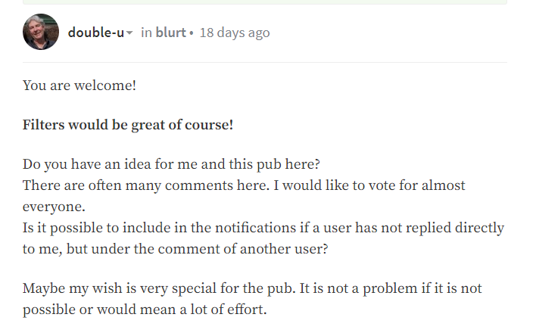Click the light green bar at the top

265,2
